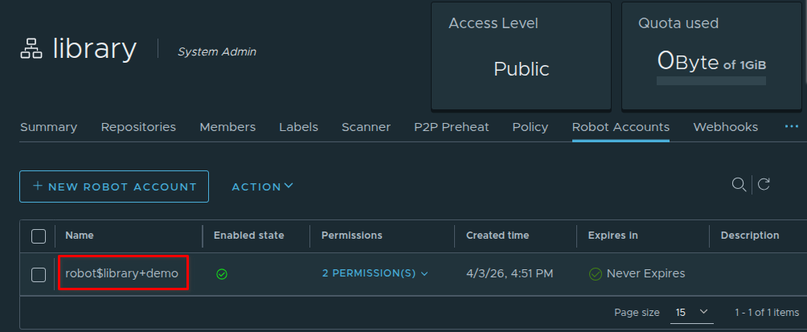Go to the Members tab
This screenshot has height=332, width=807.
coord(227,127)
